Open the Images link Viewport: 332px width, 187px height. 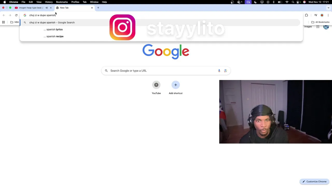pyautogui.click(x=308, y=27)
